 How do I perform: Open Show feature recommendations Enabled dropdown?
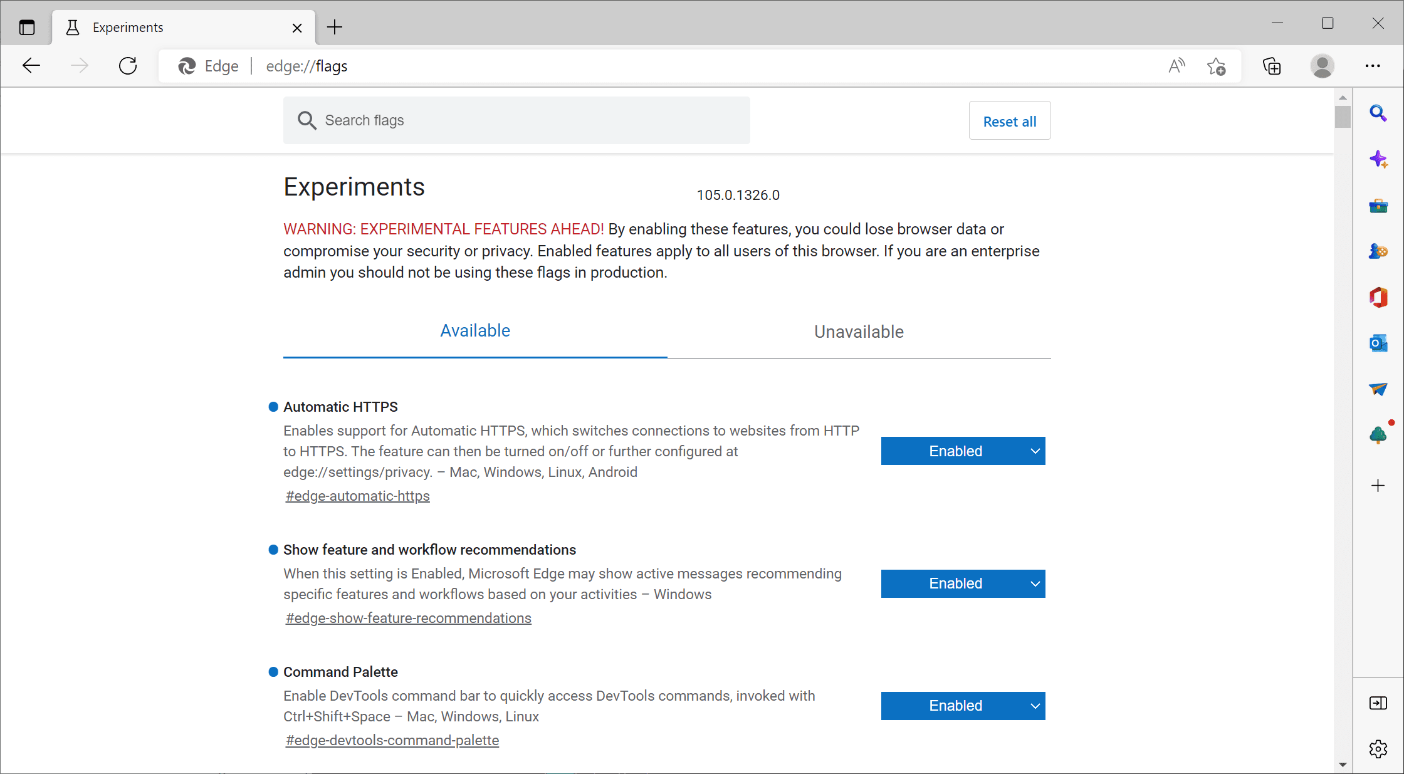point(963,583)
